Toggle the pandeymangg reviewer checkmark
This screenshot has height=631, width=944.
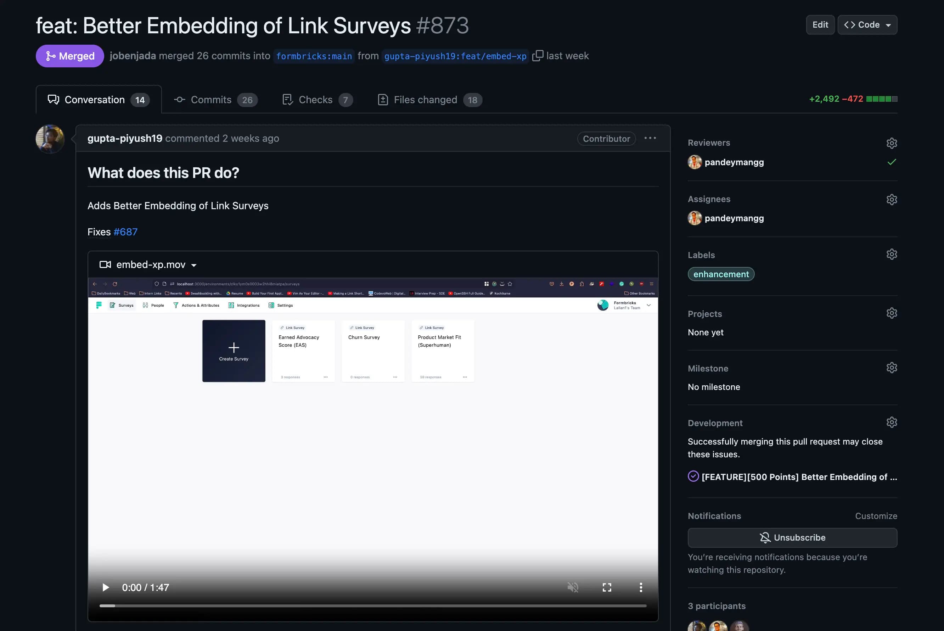tap(891, 161)
